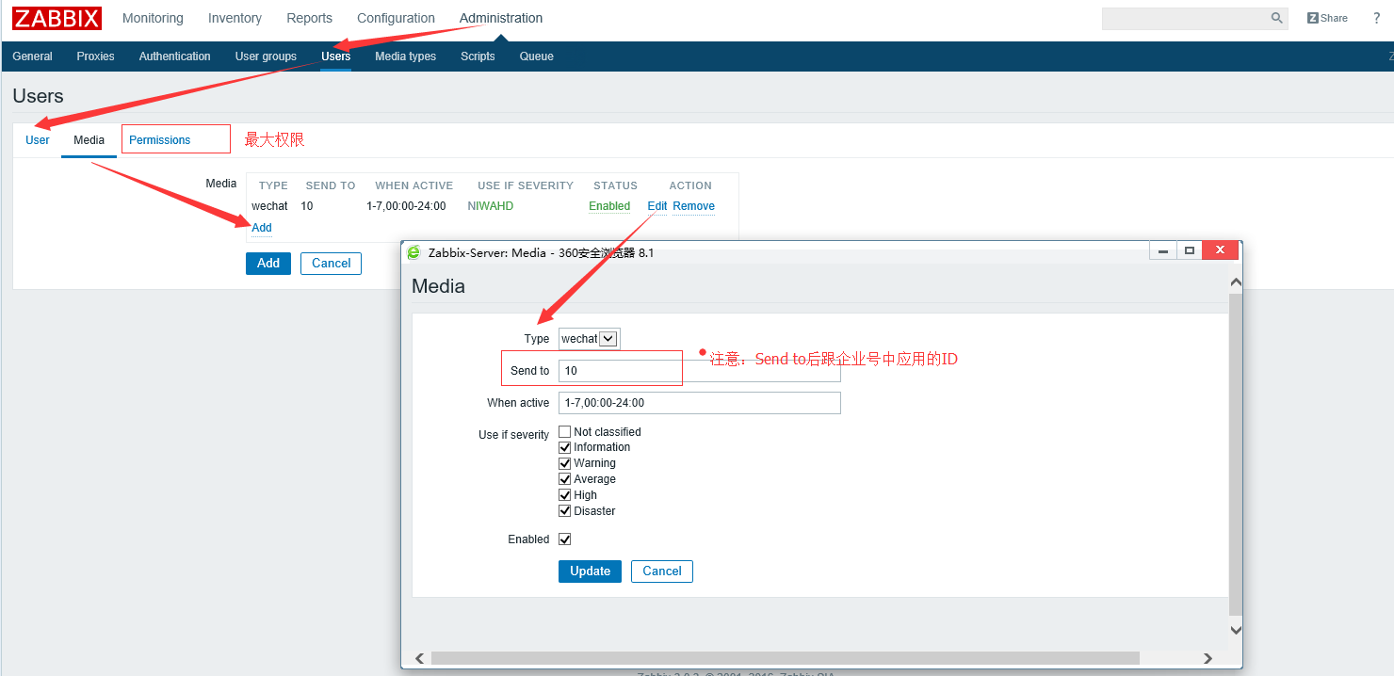Go to General submenu

pyautogui.click(x=32, y=56)
